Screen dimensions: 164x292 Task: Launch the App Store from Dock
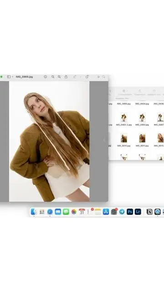point(106,212)
